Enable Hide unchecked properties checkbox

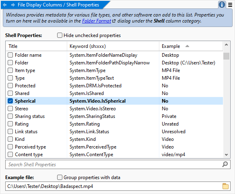pos(60,35)
